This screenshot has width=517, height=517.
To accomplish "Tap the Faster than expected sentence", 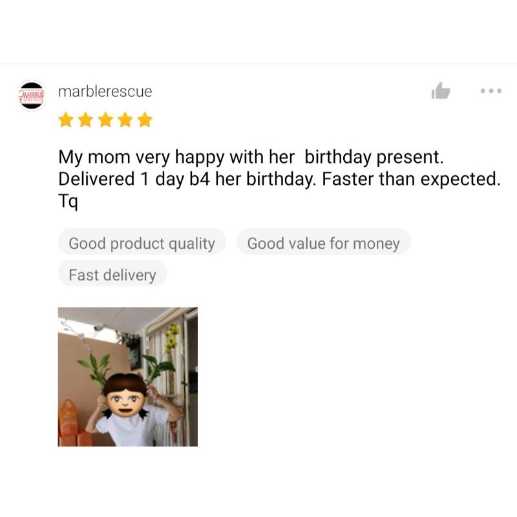I will (x=411, y=179).
